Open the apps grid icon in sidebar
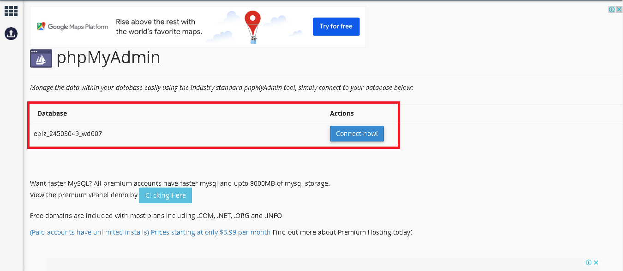 pyautogui.click(x=11, y=11)
